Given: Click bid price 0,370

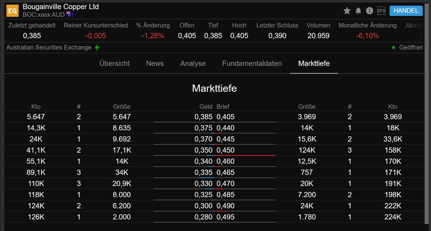Looking at the screenshot, I should click(x=203, y=139).
